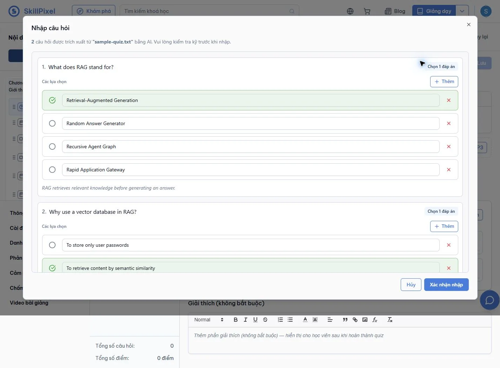Open the 'Khám phá' menu

point(94,11)
